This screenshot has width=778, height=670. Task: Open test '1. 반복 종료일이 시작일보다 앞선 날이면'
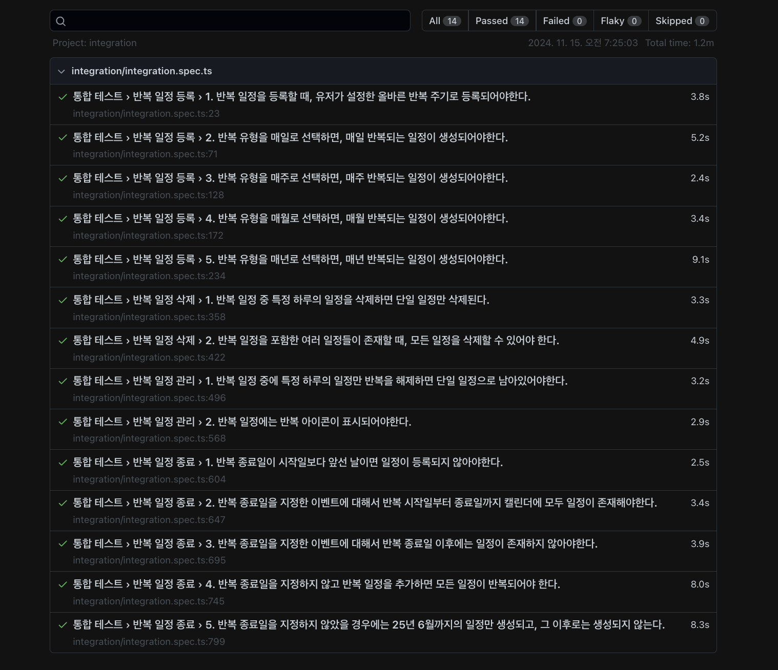(288, 462)
